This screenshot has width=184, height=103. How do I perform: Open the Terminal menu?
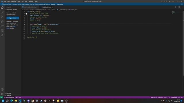(31, 1)
